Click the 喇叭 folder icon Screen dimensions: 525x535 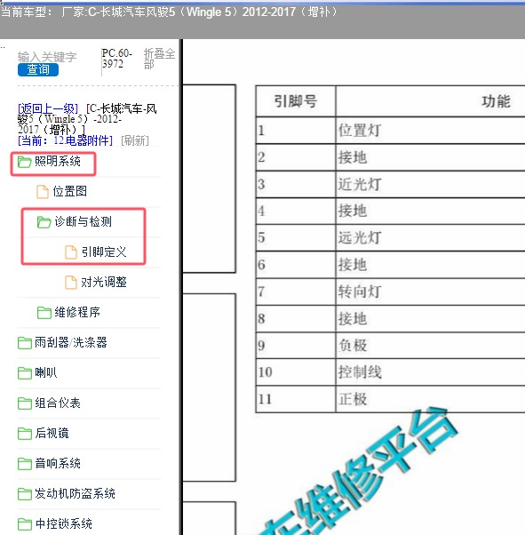pos(25,373)
